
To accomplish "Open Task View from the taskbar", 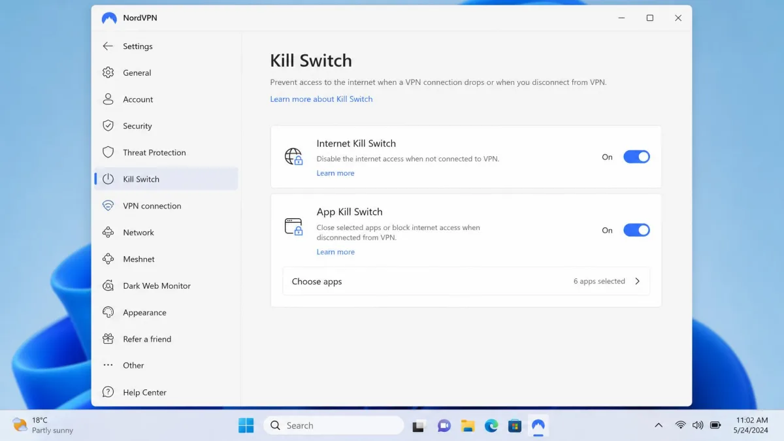I will 419,426.
